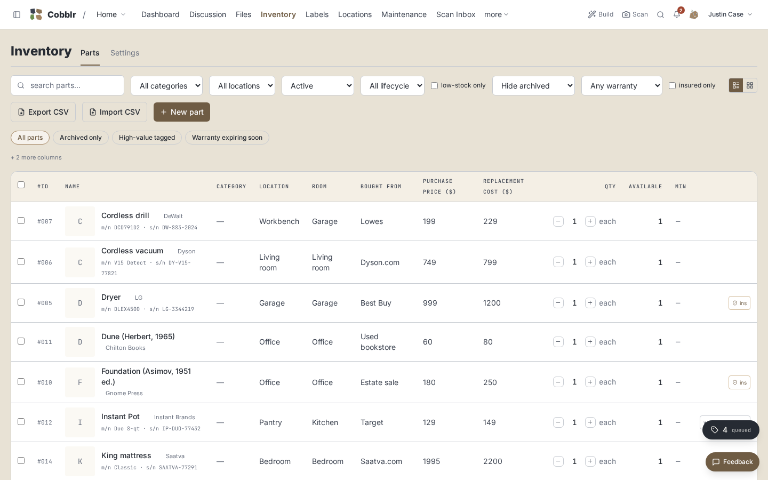
Task: Enable low-stock only filter
Action: click(x=435, y=85)
